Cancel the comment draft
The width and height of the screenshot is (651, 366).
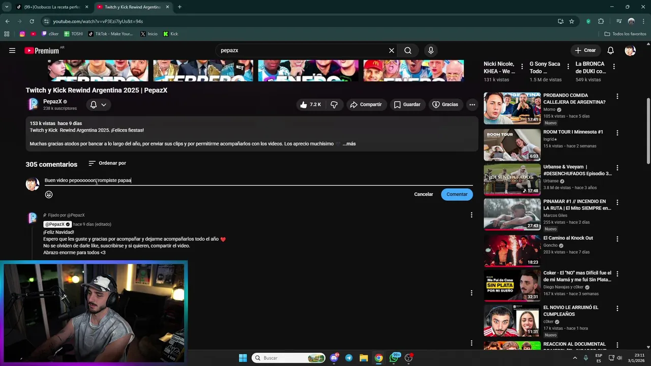coord(424,194)
